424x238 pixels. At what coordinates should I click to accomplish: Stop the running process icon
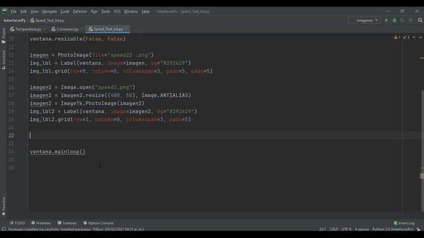[x=411, y=20]
